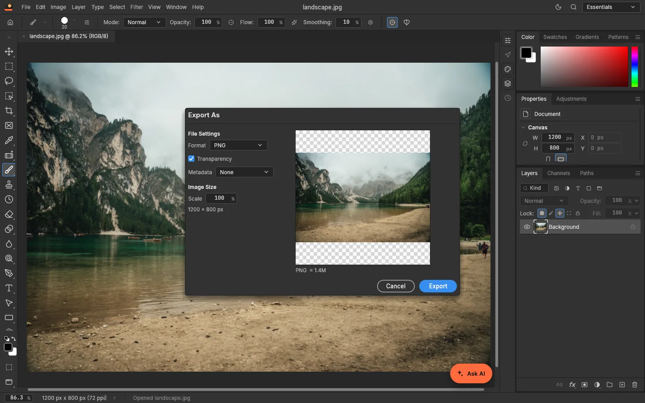645x403 pixels.
Task: Open layer blend mode Normal dropdown
Action: [x=544, y=201]
